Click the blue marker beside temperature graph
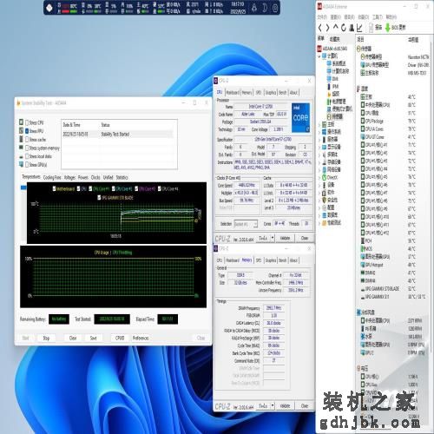Screen dimensions: 434x434 pos(23,187)
